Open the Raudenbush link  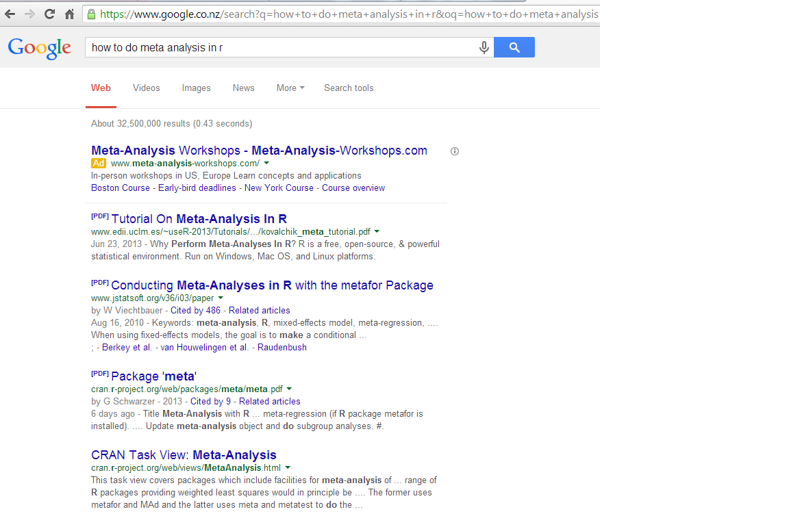[x=281, y=347]
